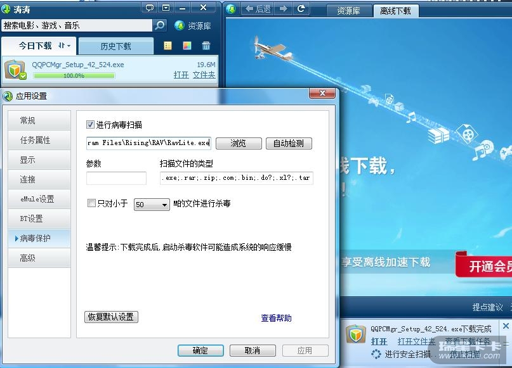Viewport: 512px width, 368px height.
Task: Click the browser pane download globe icon
Action: (231, 9)
